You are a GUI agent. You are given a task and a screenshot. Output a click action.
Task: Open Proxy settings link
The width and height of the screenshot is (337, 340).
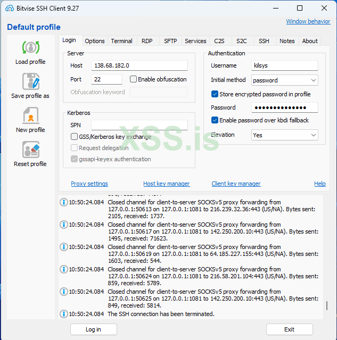pos(89,184)
